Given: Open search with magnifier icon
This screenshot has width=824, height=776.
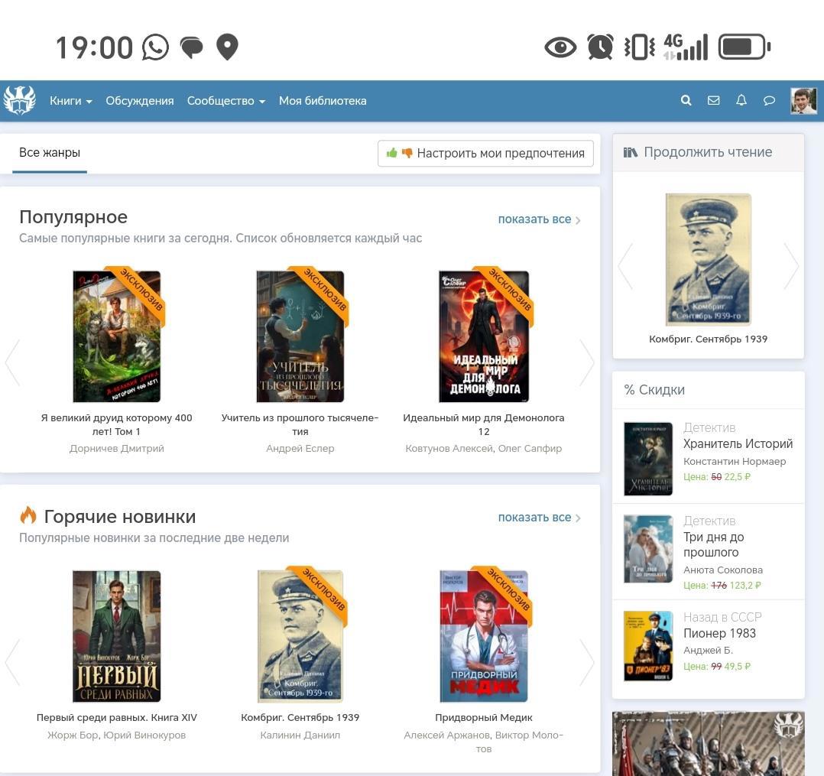Looking at the screenshot, I should 686,101.
